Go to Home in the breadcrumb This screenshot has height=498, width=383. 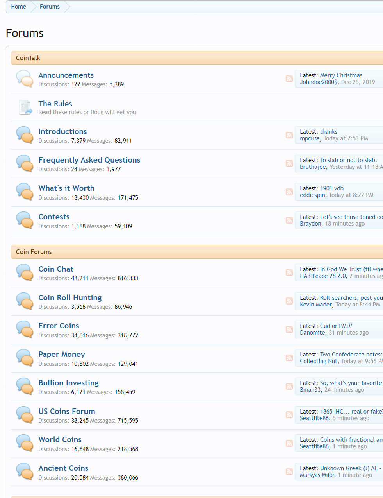tap(18, 7)
